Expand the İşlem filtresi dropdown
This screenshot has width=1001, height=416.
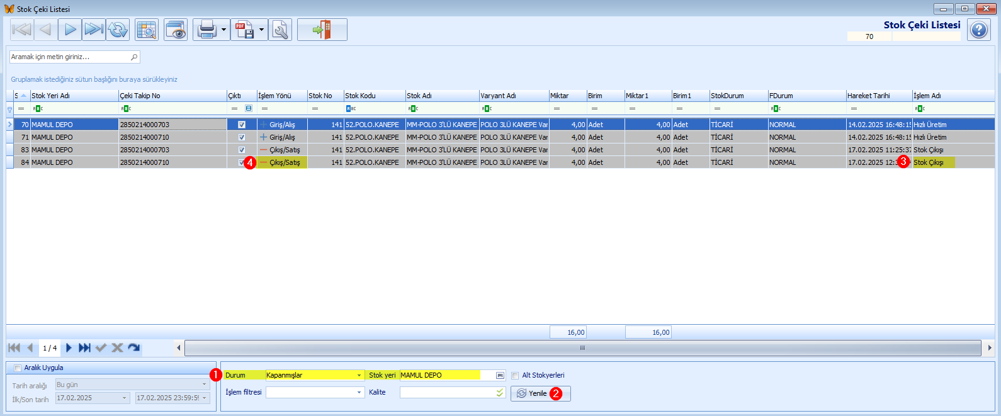click(x=359, y=392)
